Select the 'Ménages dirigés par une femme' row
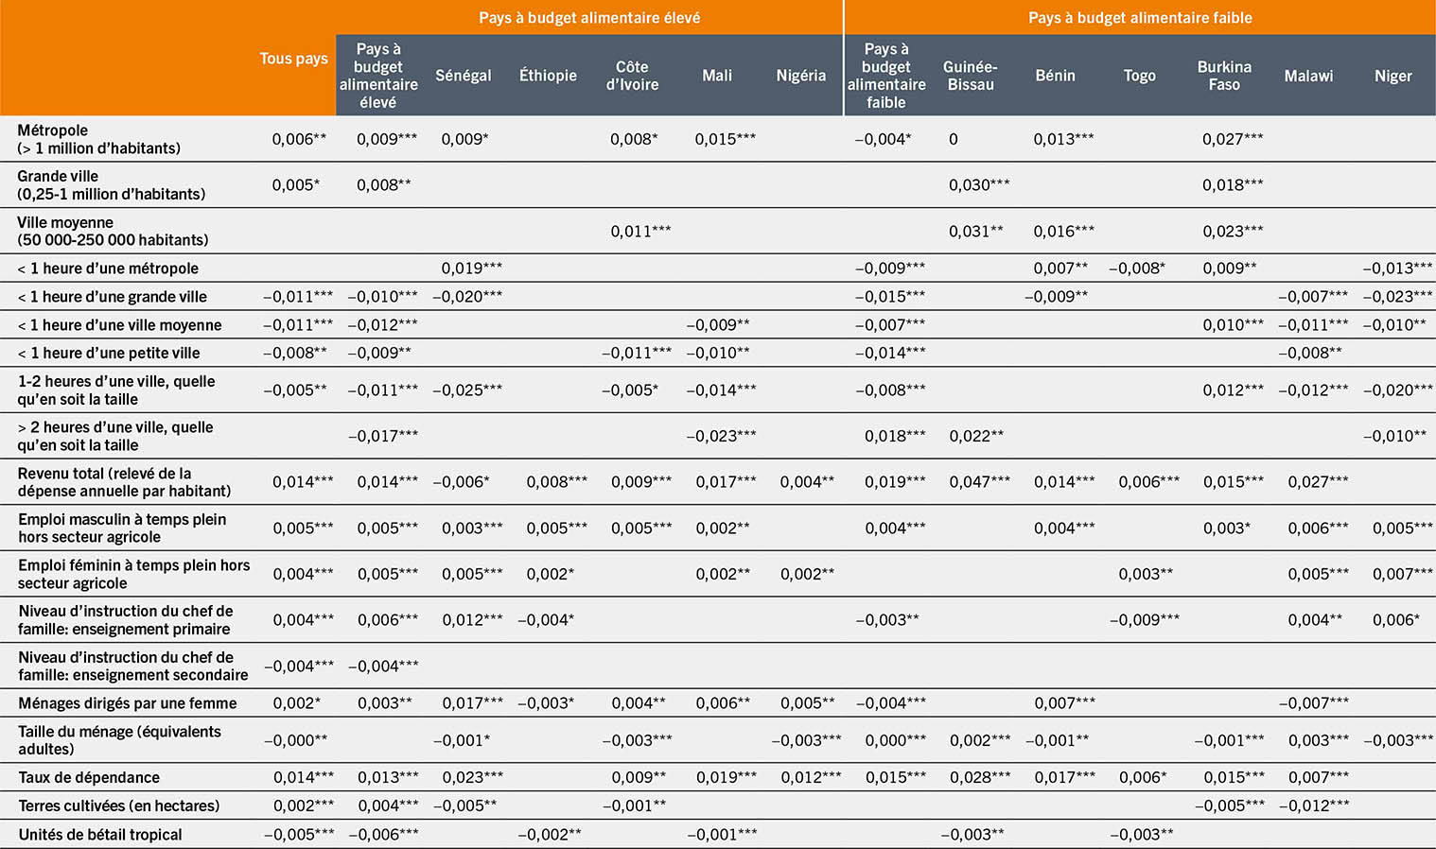 click(x=127, y=702)
